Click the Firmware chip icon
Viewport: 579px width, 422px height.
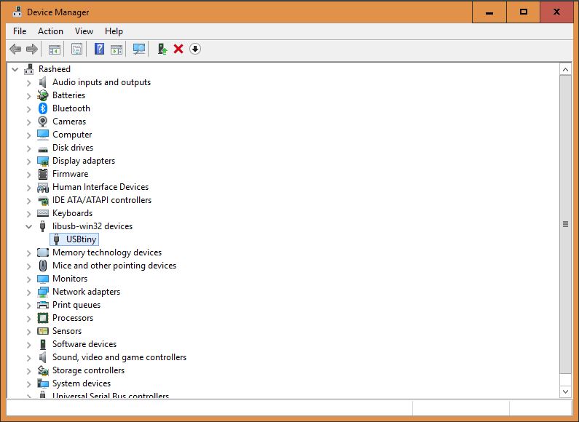43,174
